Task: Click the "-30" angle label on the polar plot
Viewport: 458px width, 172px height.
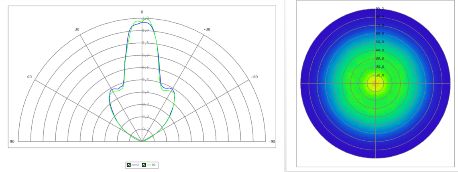Action: [x=207, y=29]
